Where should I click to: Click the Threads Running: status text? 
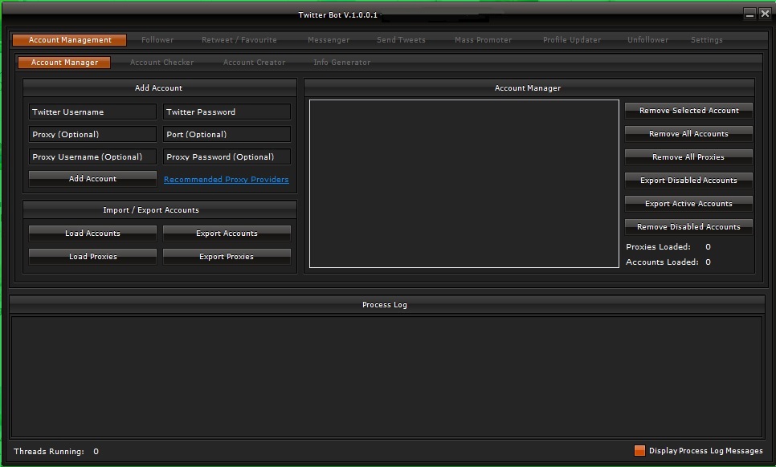point(49,451)
